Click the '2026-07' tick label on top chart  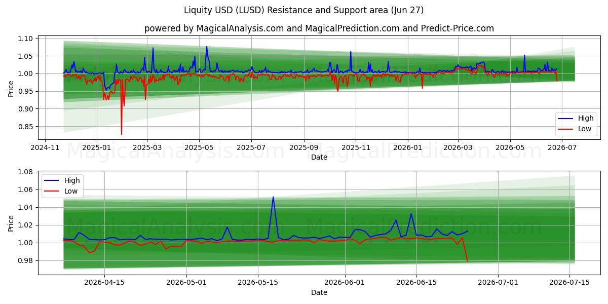pos(562,147)
